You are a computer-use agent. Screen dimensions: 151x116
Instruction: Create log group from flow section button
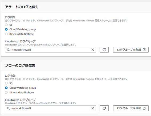pyautogui.click(x=131, y=108)
